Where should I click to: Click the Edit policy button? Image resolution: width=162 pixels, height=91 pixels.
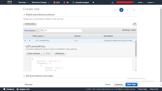pos(60,53)
